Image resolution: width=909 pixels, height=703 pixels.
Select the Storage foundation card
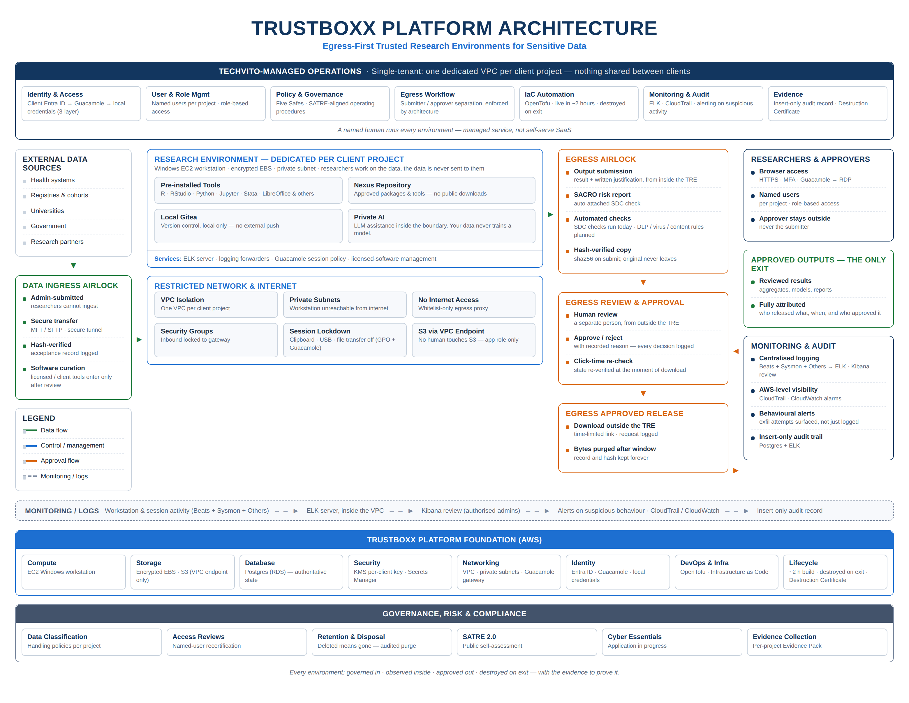(x=182, y=572)
